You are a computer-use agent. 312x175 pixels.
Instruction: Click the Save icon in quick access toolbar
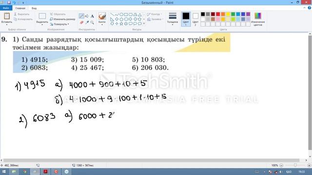pyautogui.click(x=9, y=2)
